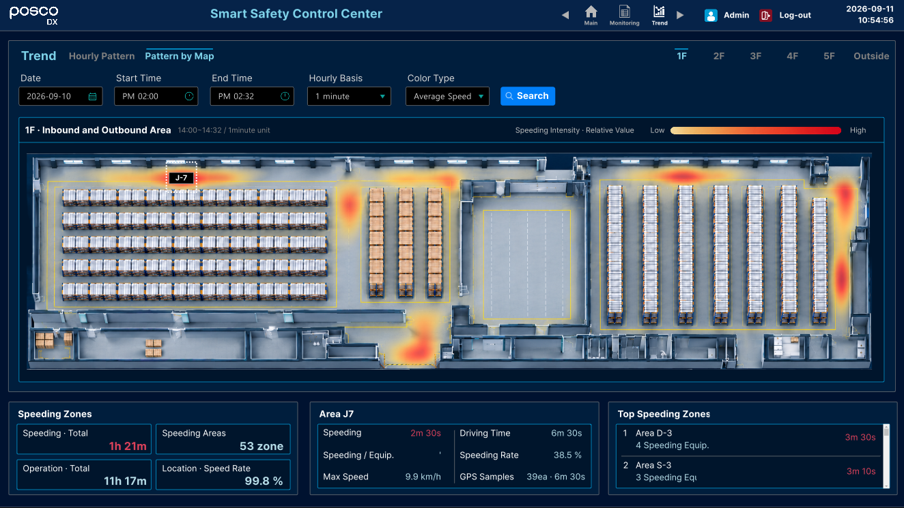Click the Trend page heading
The width and height of the screenshot is (904, 508).
(x=39, y=56)
